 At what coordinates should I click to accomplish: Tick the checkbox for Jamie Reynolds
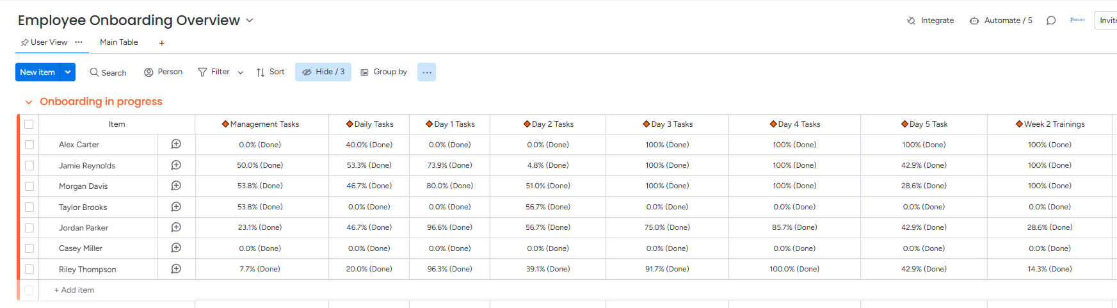point(29,165)
